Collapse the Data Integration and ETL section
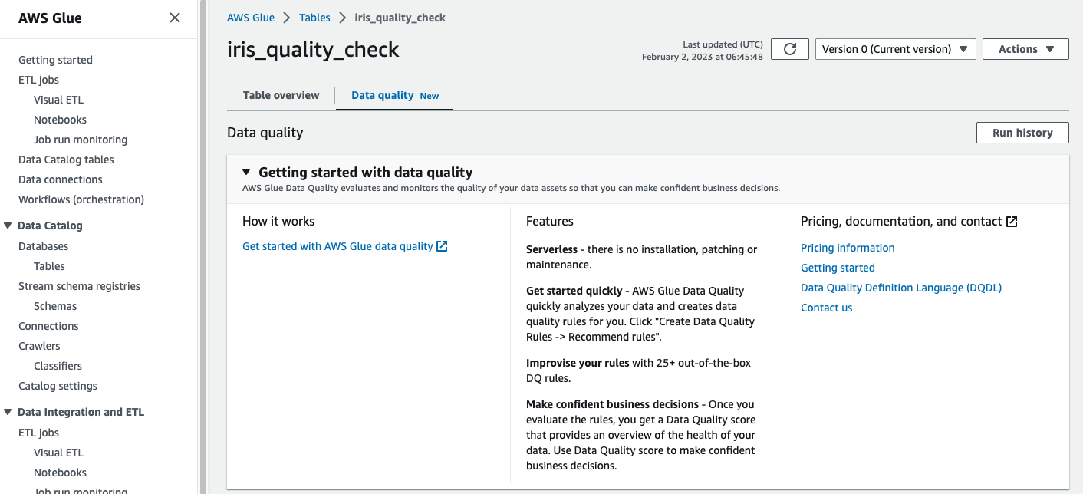This screenshot has height=494, width=1083. point(7,412)
